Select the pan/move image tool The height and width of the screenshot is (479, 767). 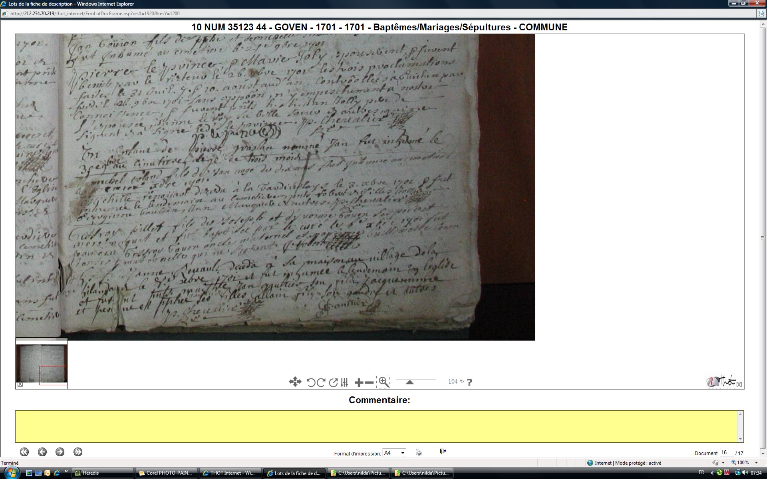295,382
